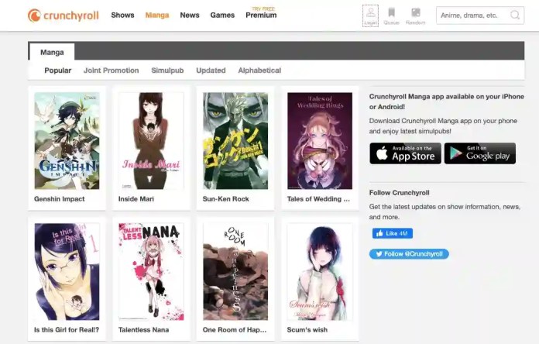The height and width of the screenshot is (344, 539).
Task: Click the Inside Mari title text
Action: (x=136, y=199)
